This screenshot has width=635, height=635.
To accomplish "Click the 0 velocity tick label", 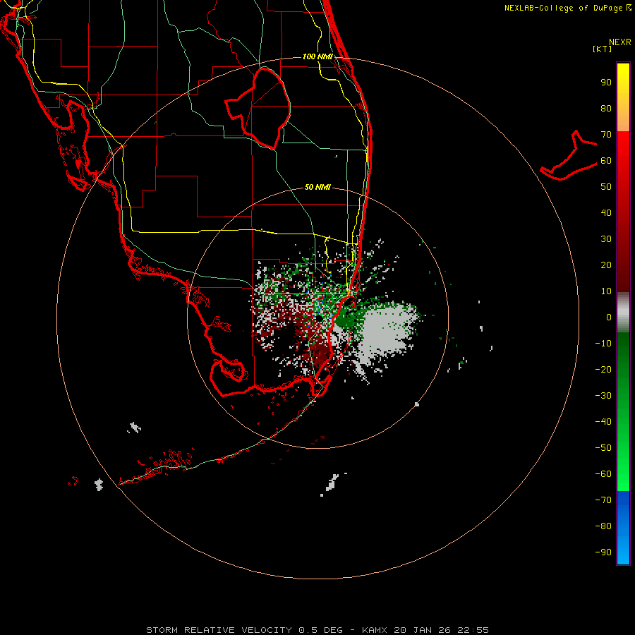I will click(x=609, y=317).
